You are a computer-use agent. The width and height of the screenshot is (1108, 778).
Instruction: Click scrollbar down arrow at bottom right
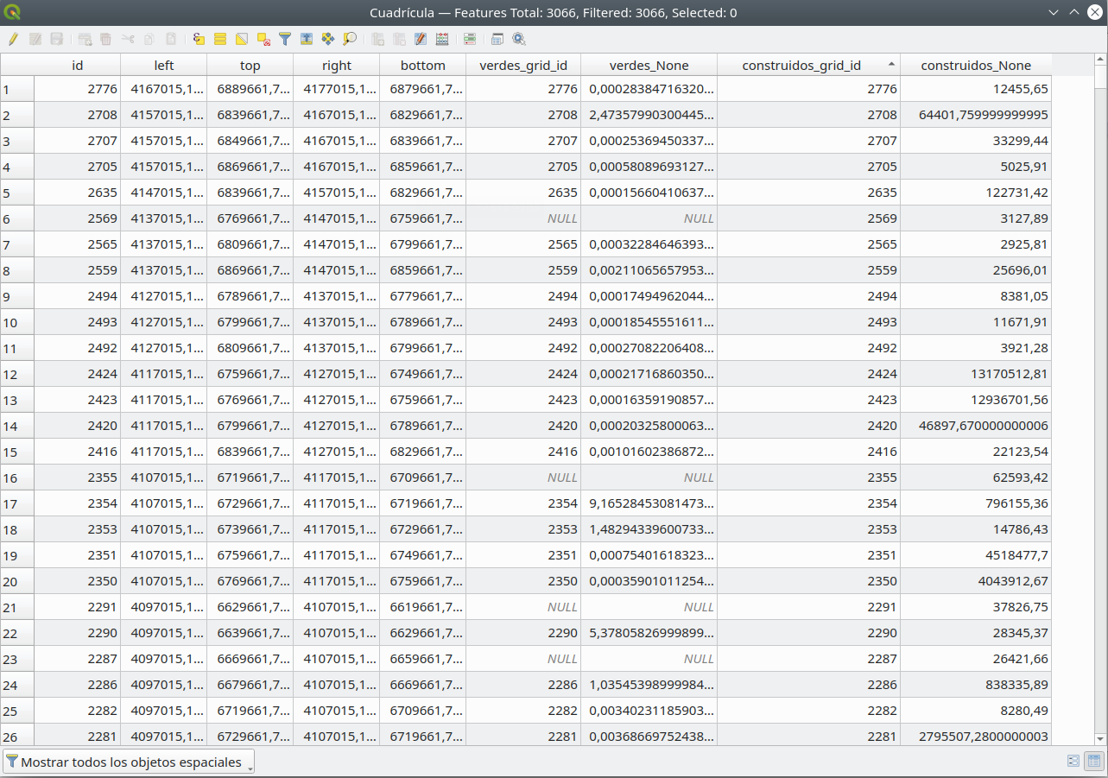(1100, 739)
